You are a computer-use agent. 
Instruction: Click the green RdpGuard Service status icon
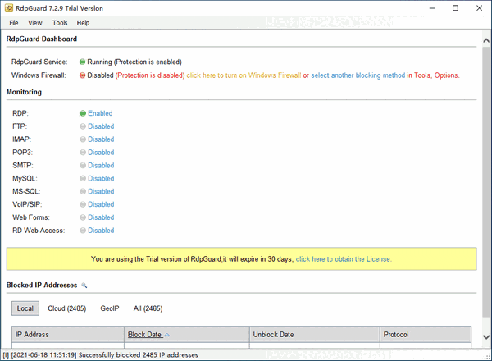tap(83, 62)
